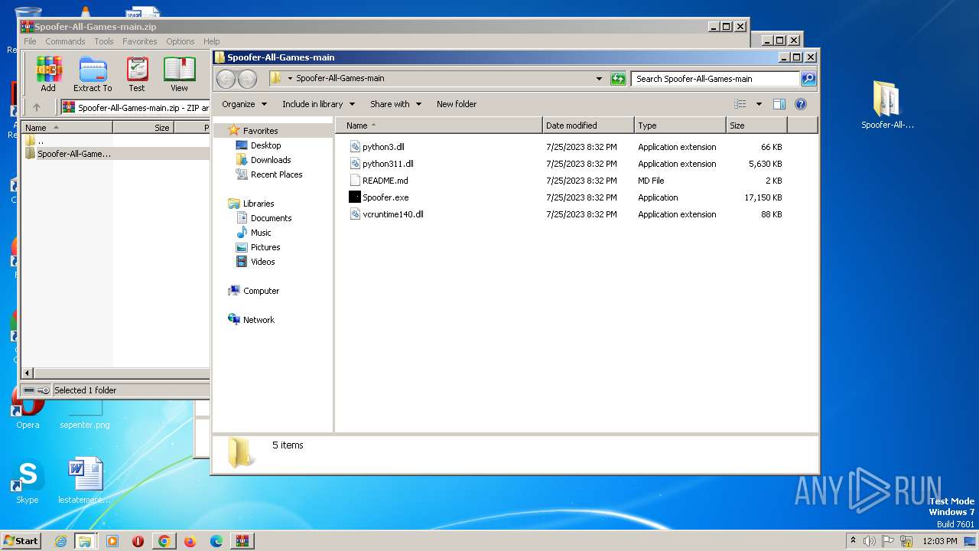Click the Start button
979x551 pixels.
pyautogui.click(x=21, y=540)
